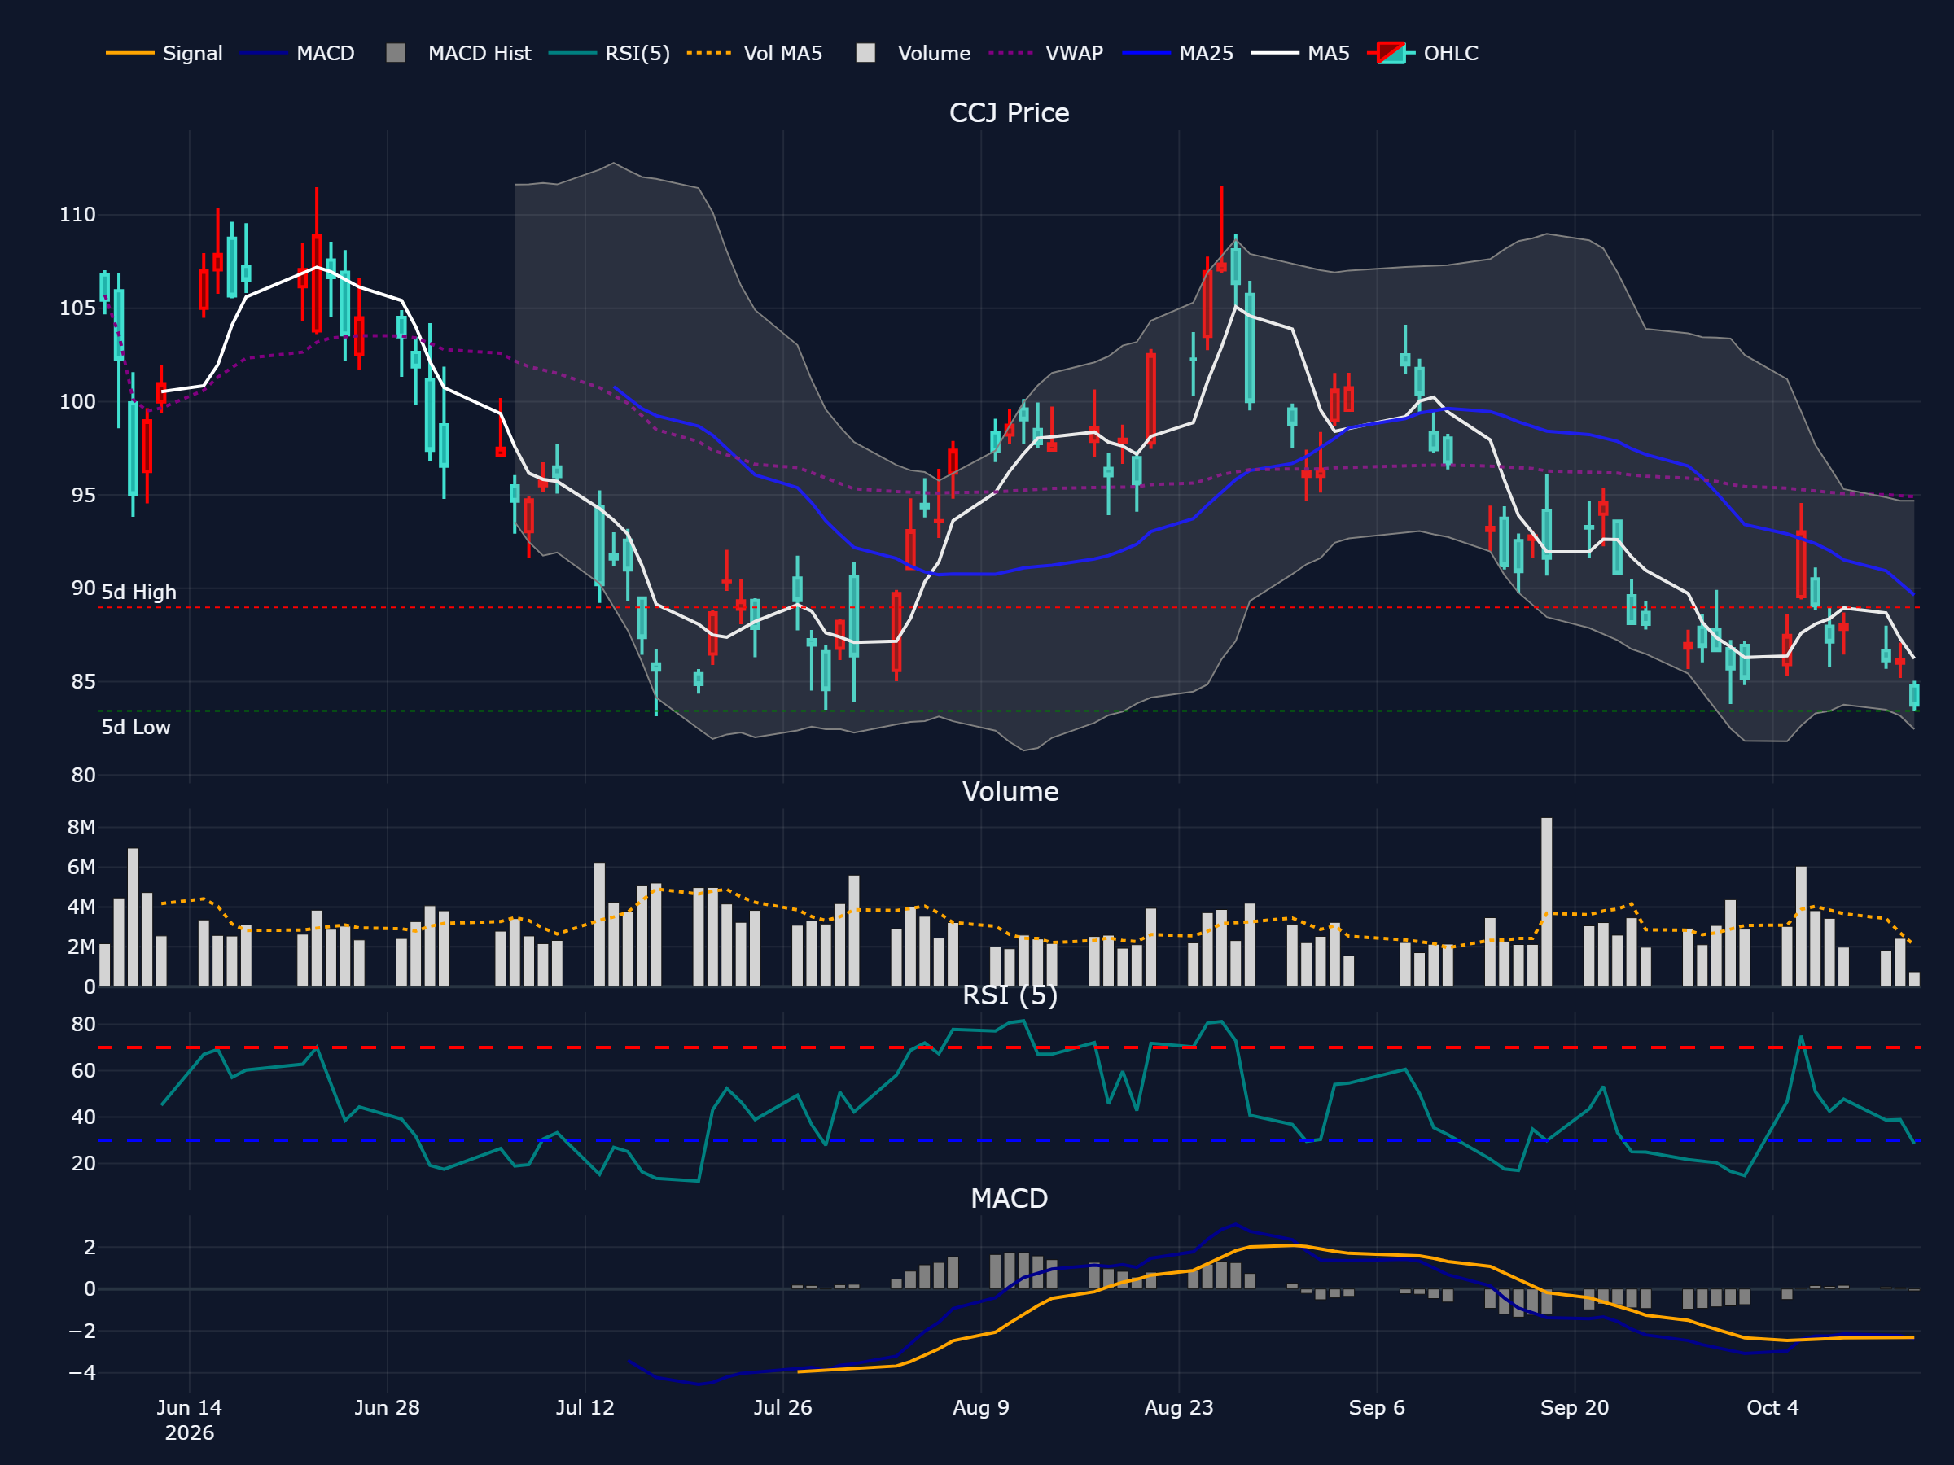
Task: Click the Jul 26 date label
Action: (x=782, y=1407)
